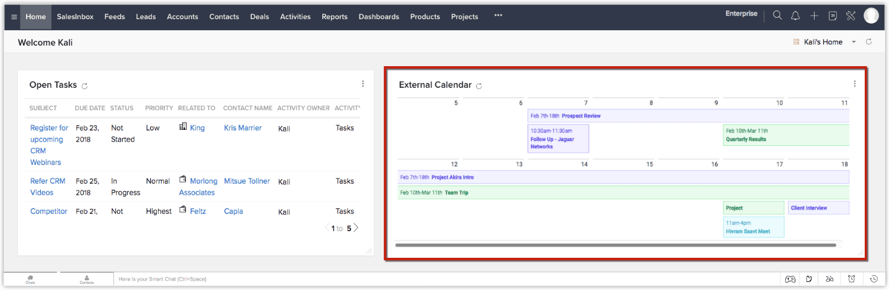Screen dimensions: 889x290
Task: Expand the Kali's Home dropdown arrow
Action: point(854,42)
